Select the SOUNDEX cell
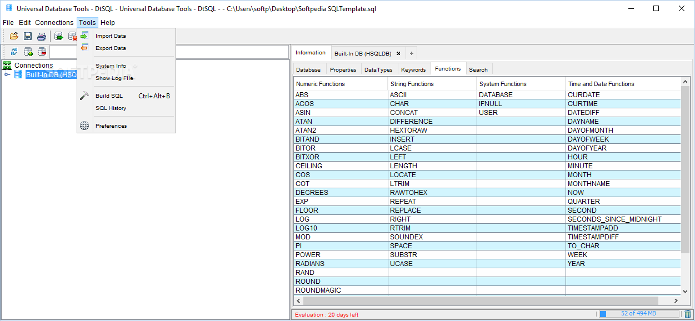 pos(432,237)
